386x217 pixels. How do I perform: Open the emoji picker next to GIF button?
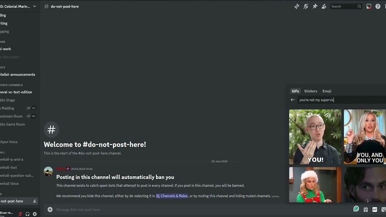click(384, 209)
